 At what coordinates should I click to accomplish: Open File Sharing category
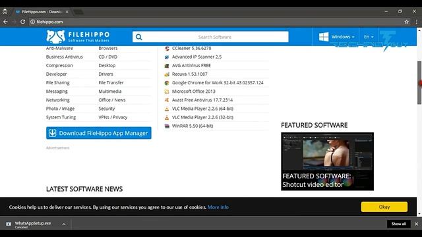[x=57, y=83]
